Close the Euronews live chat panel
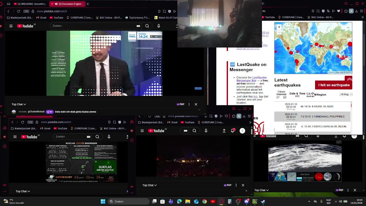This screenshot has width=366, height=206. [x=196, y=104]
